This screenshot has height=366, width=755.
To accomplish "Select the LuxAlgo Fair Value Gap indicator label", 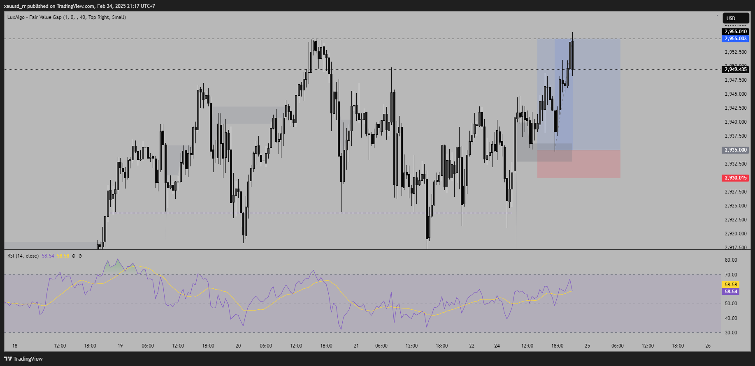I will 67,17.
